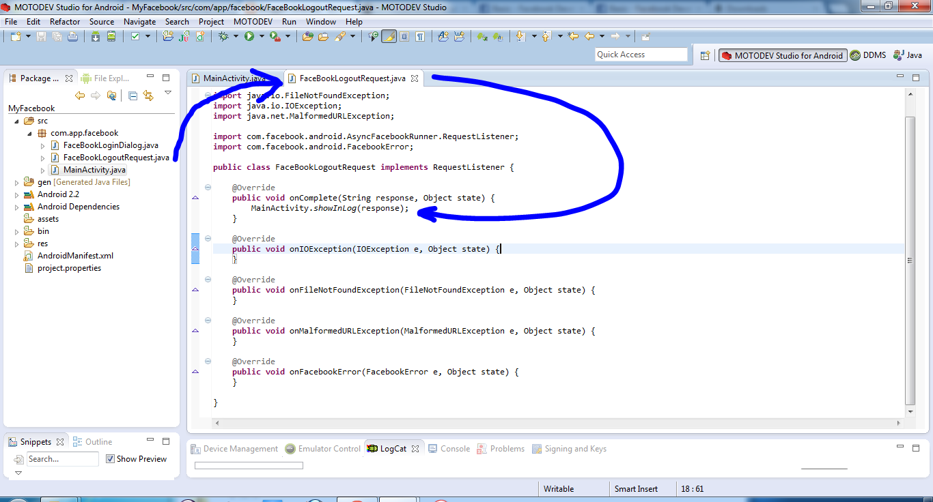The width and height of the screenshot is (933, 502).
Task: Open the Refactor menu
Action: (x=65, y=22)
